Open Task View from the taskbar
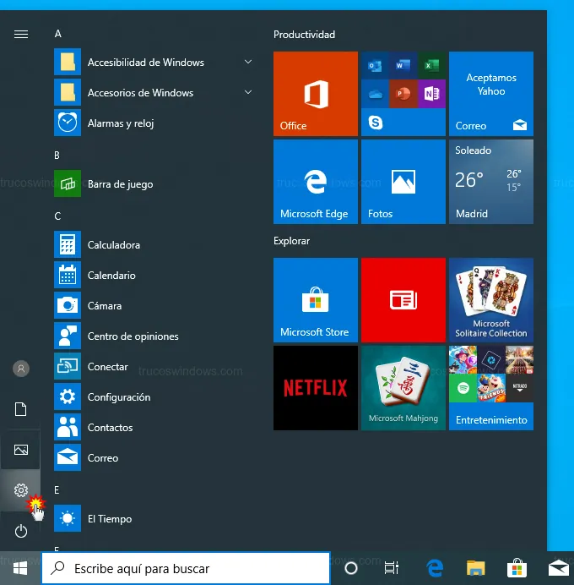Viewport: 574px width, 585px height. click(392, 568)
